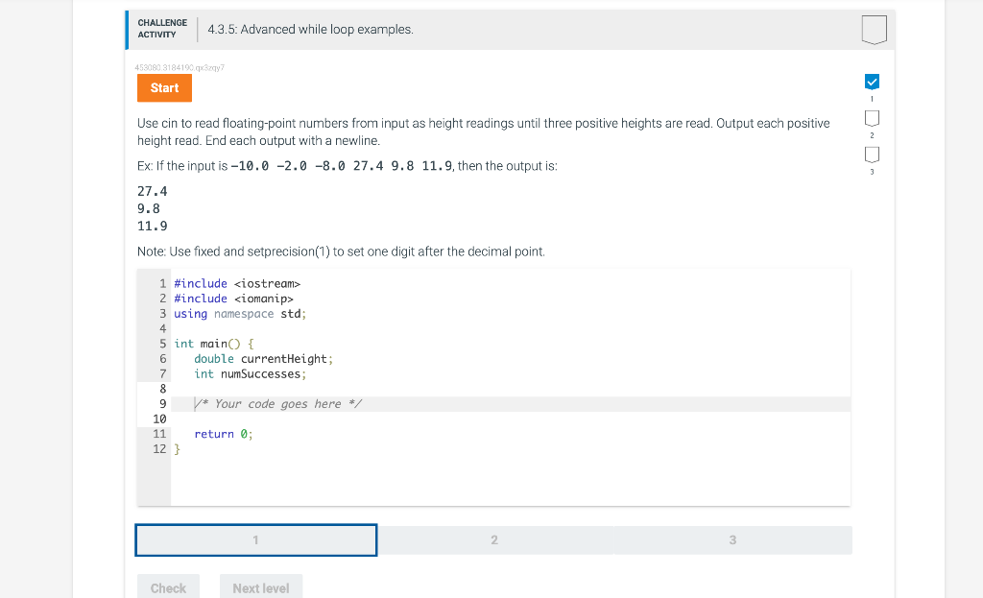Click the include iostream line
The width and height of the screenshot is (983, 598).
tap(235, 283)
